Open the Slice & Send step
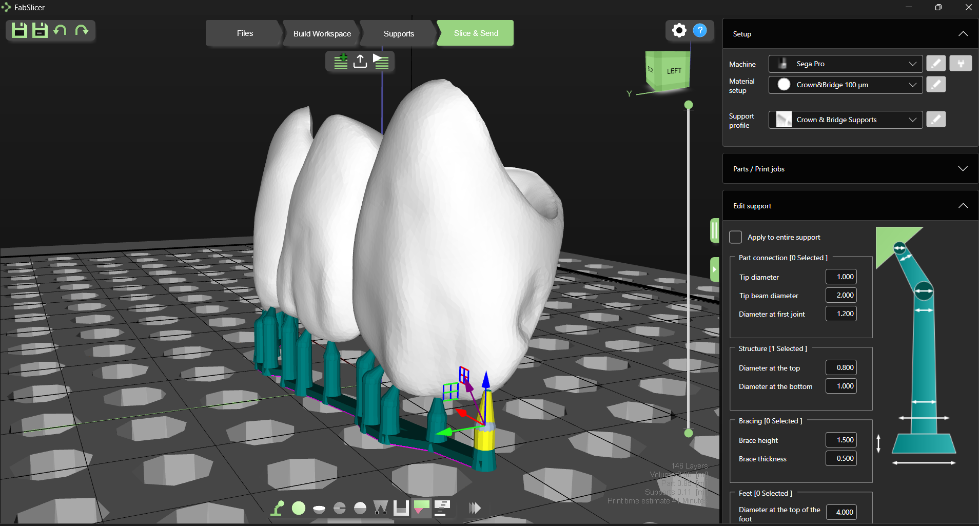The image size is (979, 526). [x=476, y=33]
